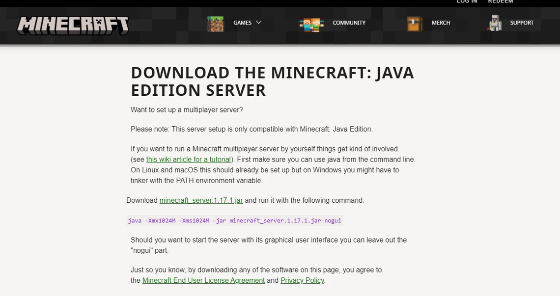The height and width of the screenshot is (296, 560).
Task: Click the Redeem link
Action: tap(501, 1)
